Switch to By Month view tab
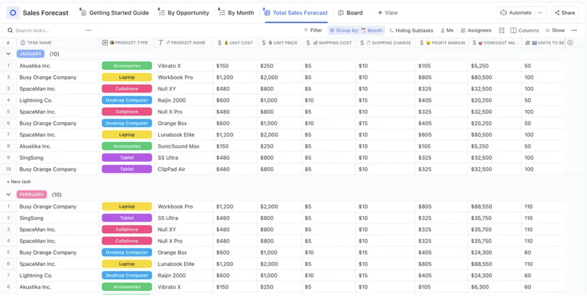The image size is (587, 306). pyautogui.click(x=236, y=13)
